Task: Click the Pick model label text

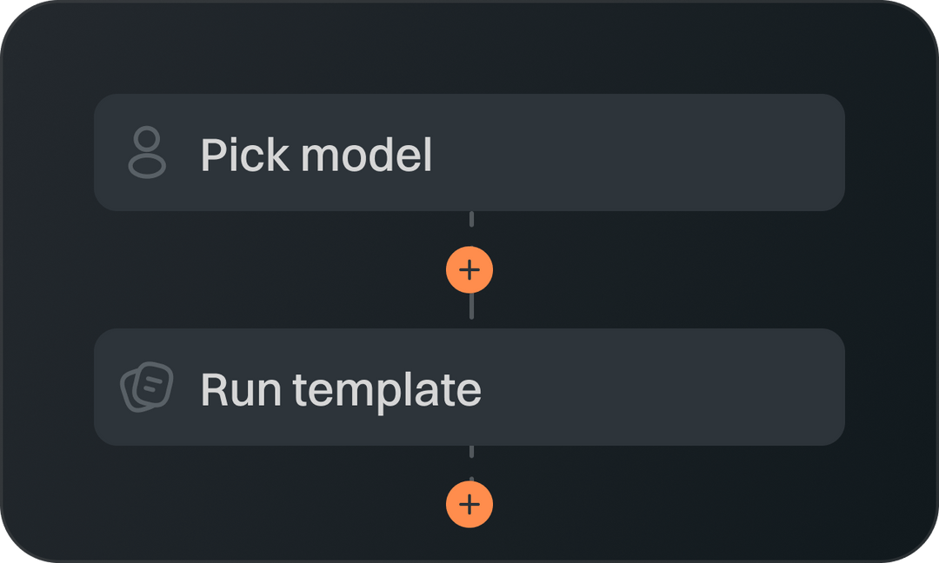Action: [317, 153]
